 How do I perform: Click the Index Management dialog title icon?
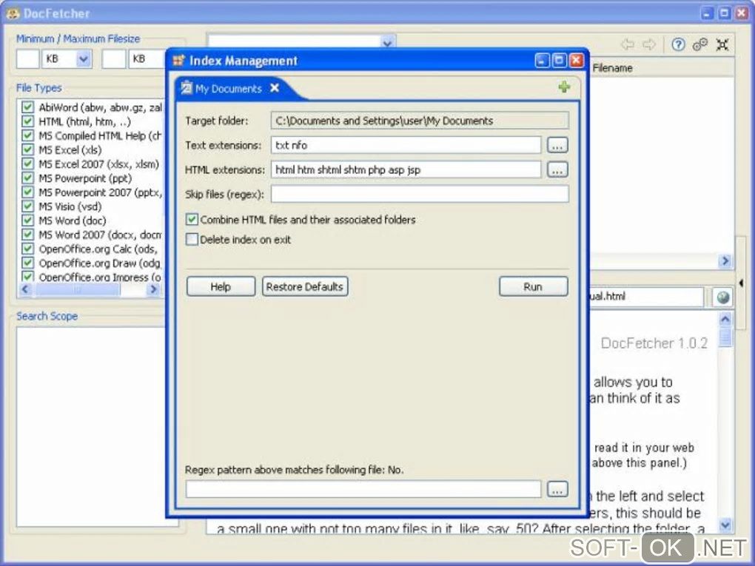click(178, 61)
